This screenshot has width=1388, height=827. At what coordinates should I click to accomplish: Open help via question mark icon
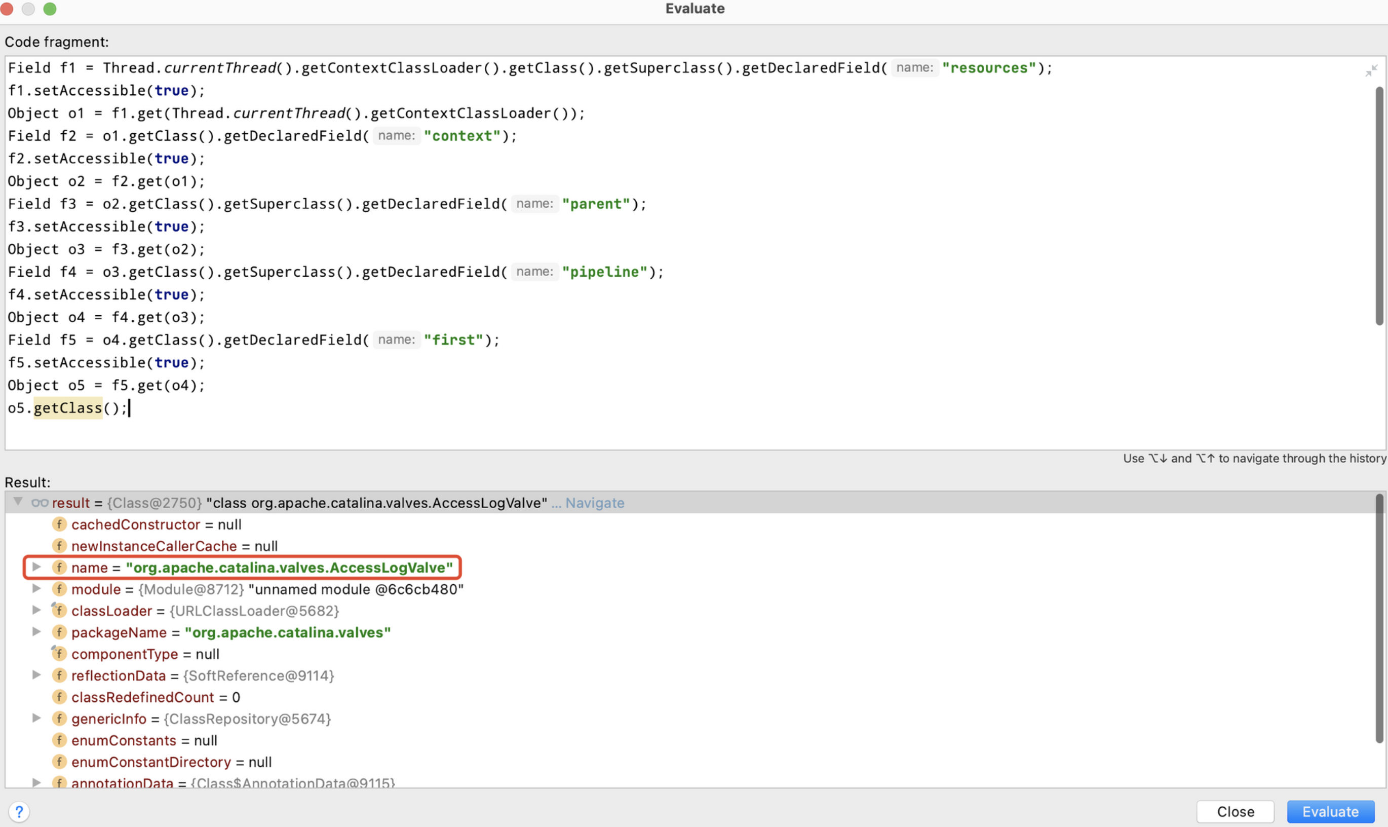point(19,811)
